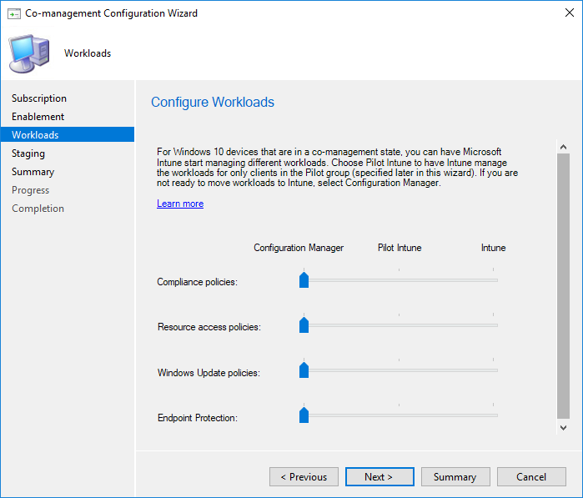Click the Next > button
Screen dimensions: 583x498
379,477
